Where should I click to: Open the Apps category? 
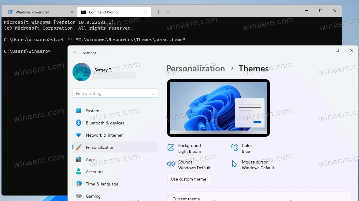(x=115, y=160)
